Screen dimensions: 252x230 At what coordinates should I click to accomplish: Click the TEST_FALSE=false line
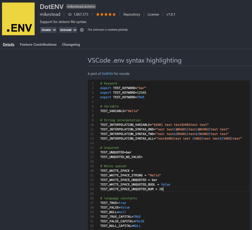click(x=115, y=208)
